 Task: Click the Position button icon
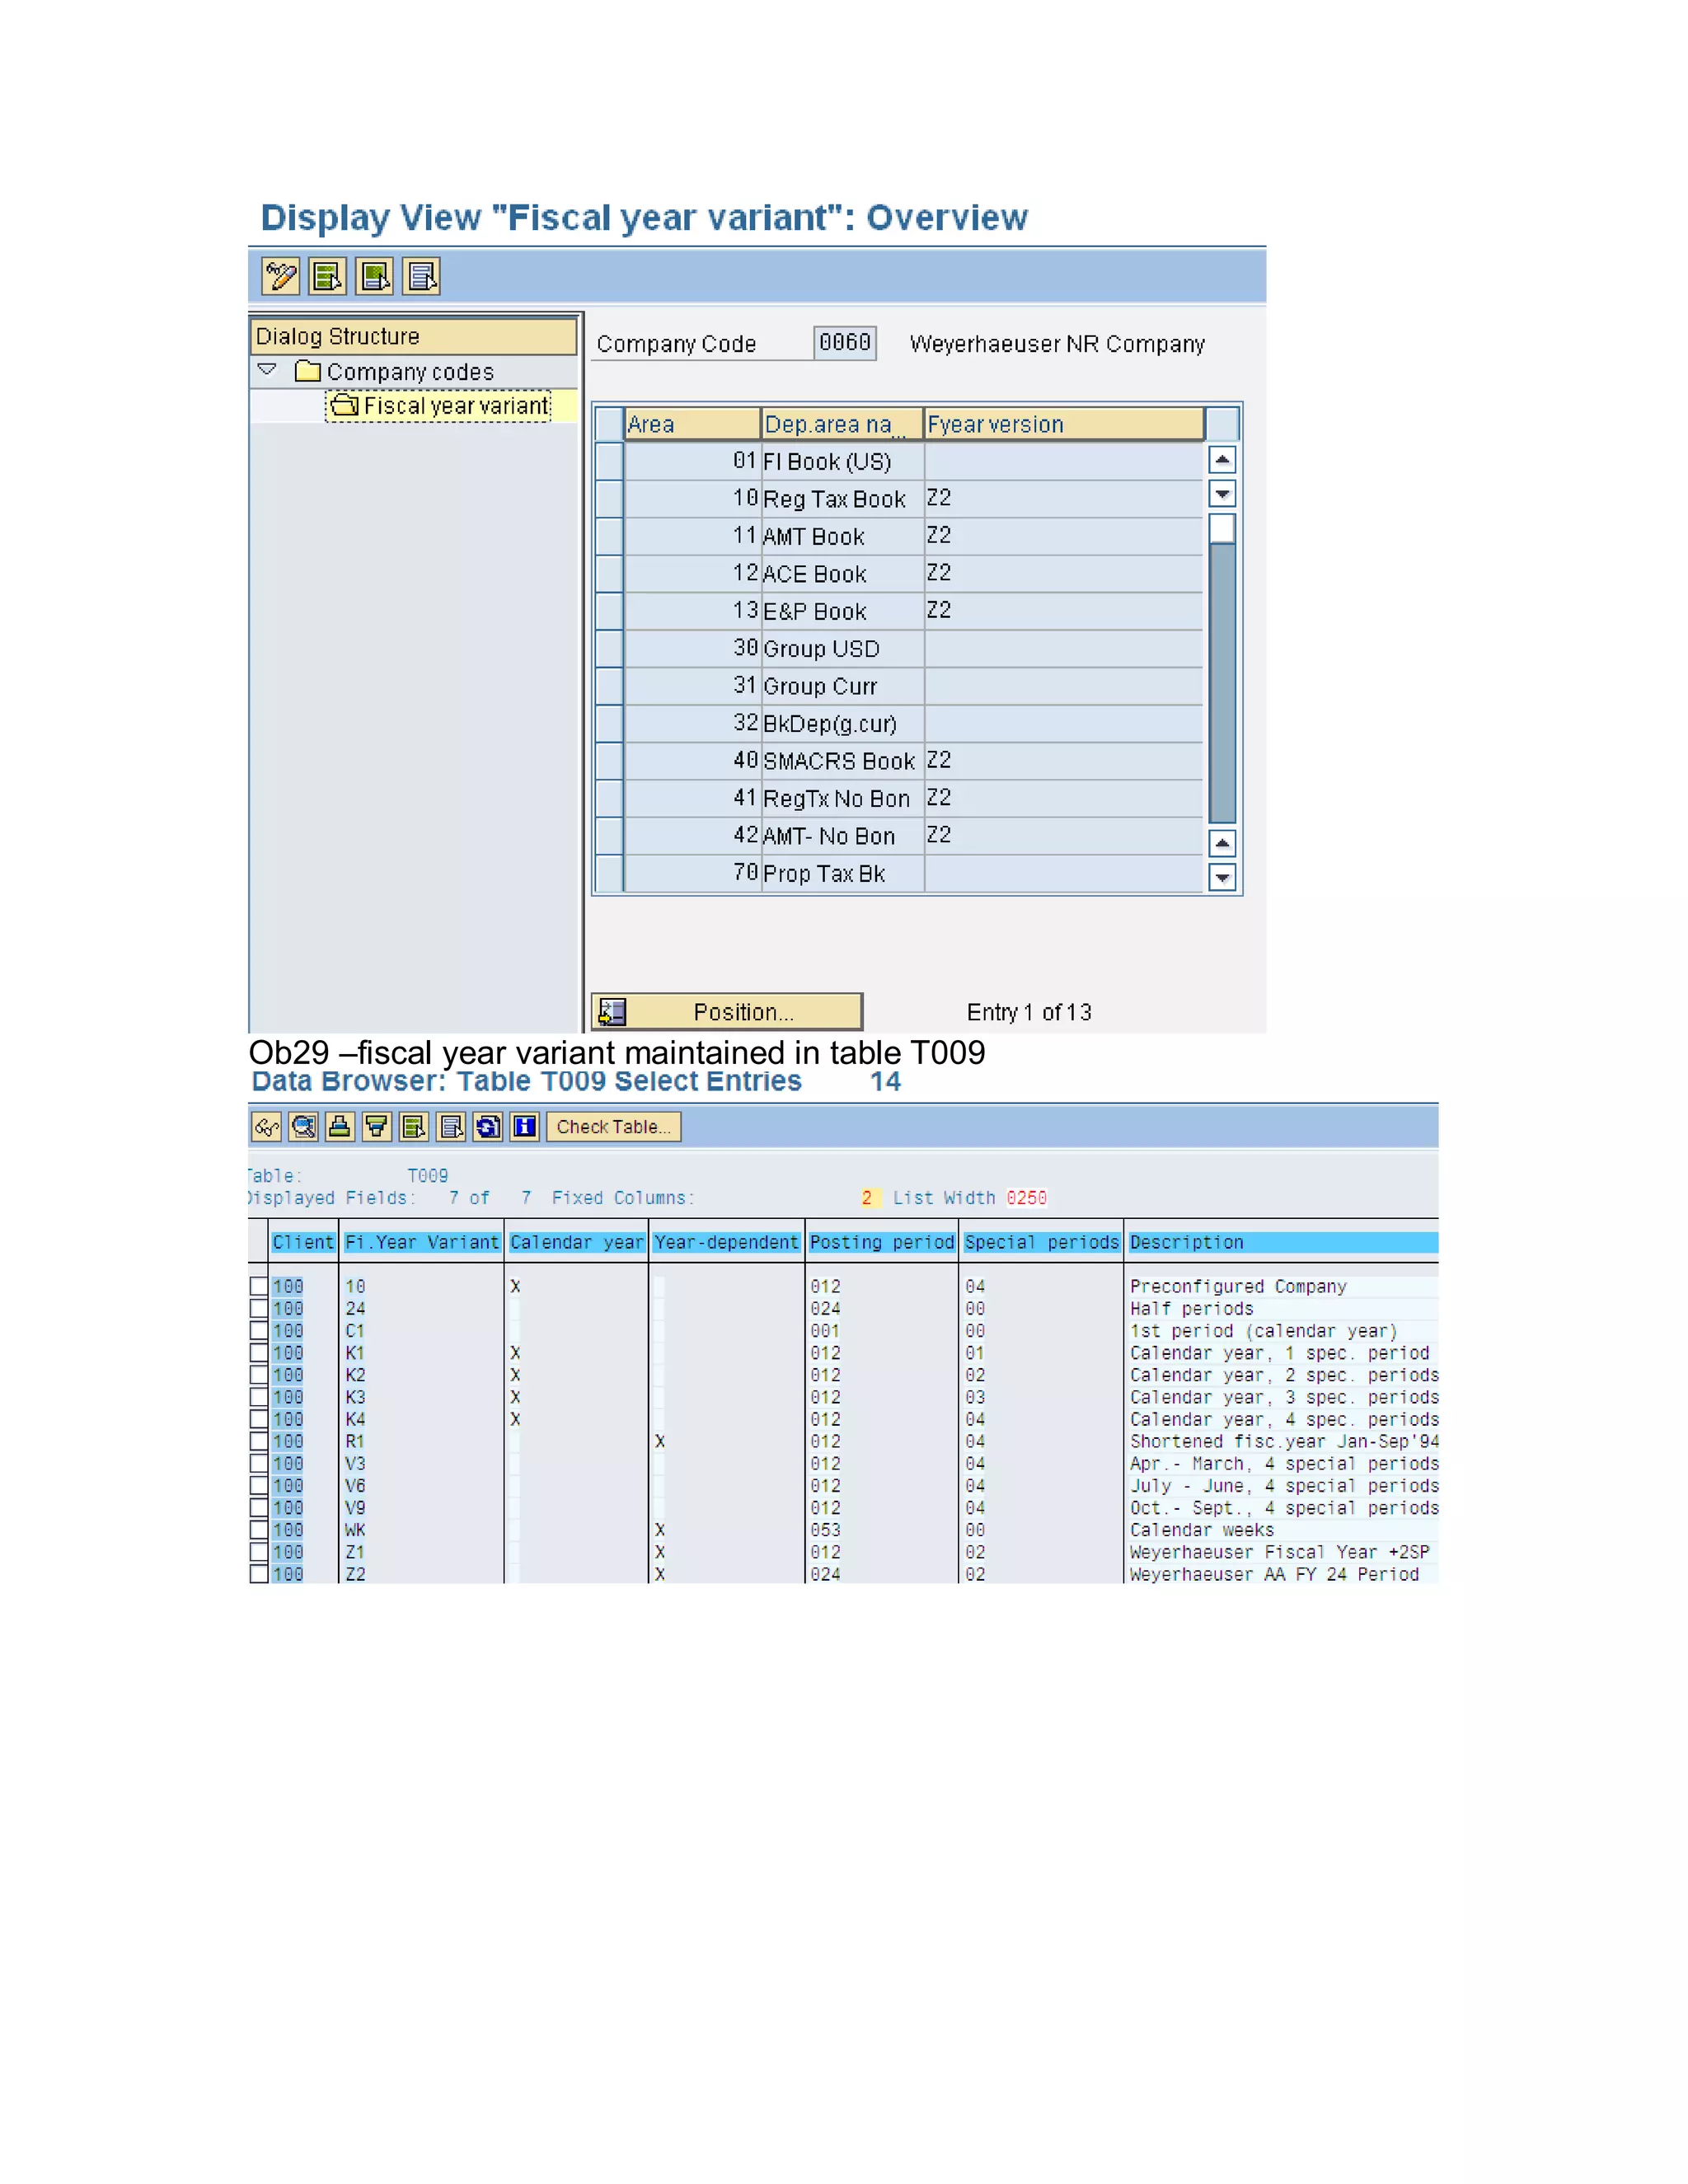[613, 1012]
